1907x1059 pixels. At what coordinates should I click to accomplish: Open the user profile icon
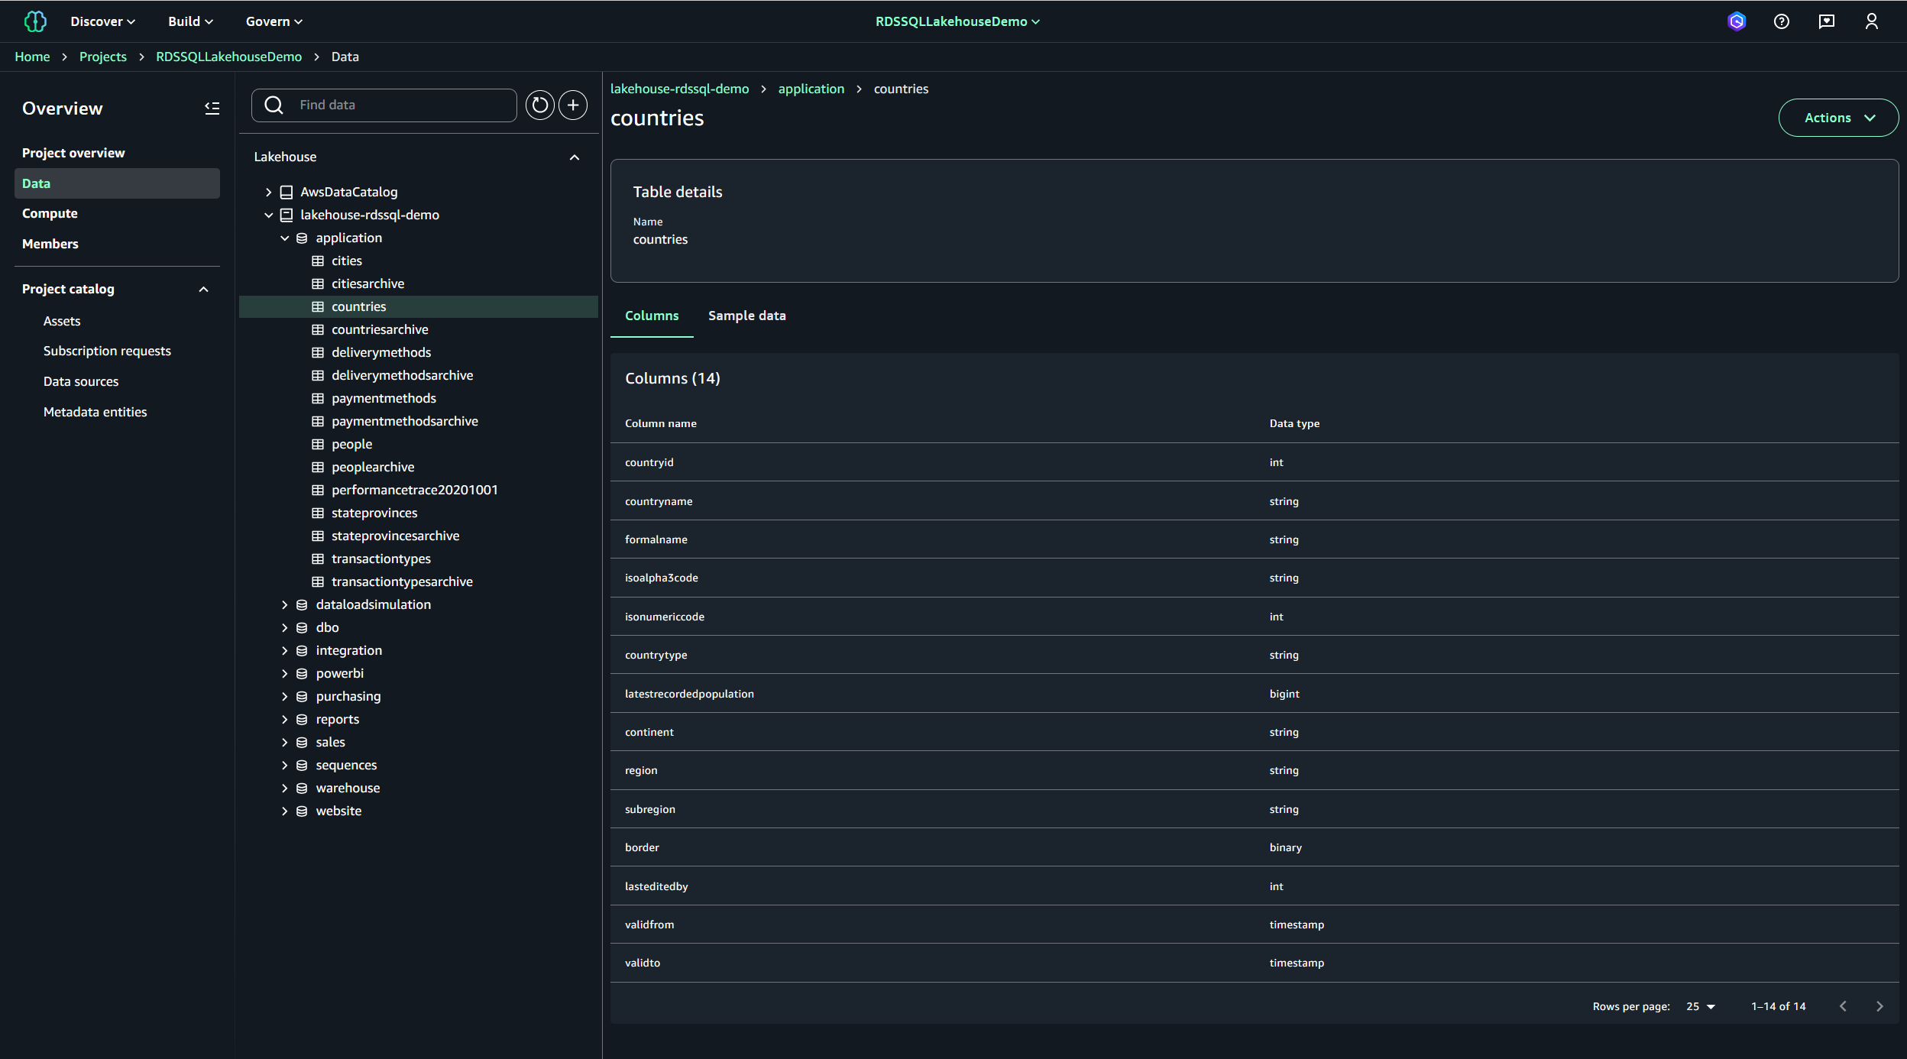point(1872,21)
